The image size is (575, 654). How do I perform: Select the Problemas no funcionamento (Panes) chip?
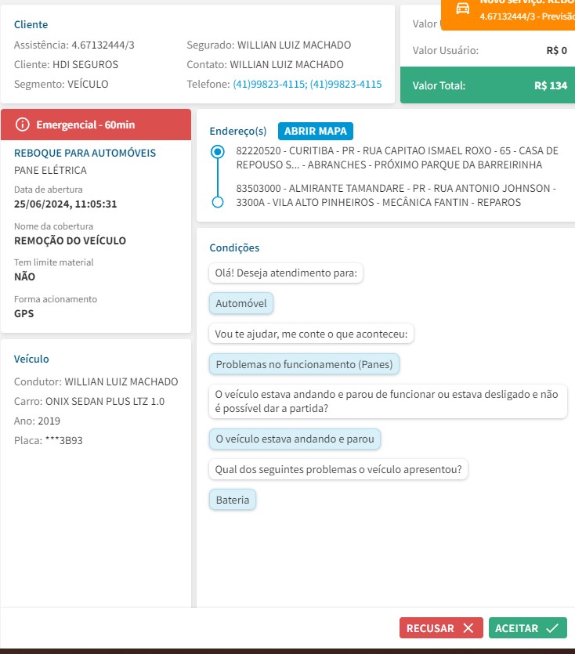(x=304, y=364)
